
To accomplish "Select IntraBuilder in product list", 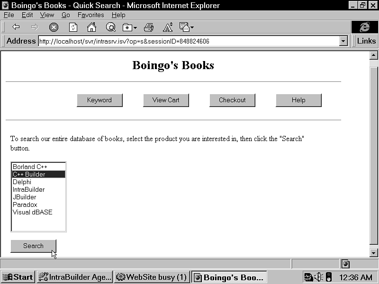I will click(39, 189).
